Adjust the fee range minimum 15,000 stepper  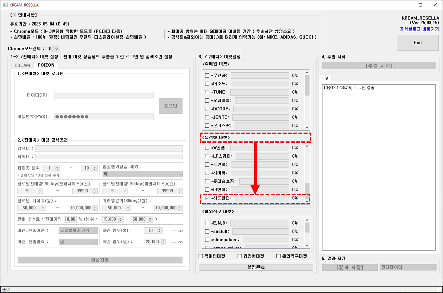pos(120,219)
